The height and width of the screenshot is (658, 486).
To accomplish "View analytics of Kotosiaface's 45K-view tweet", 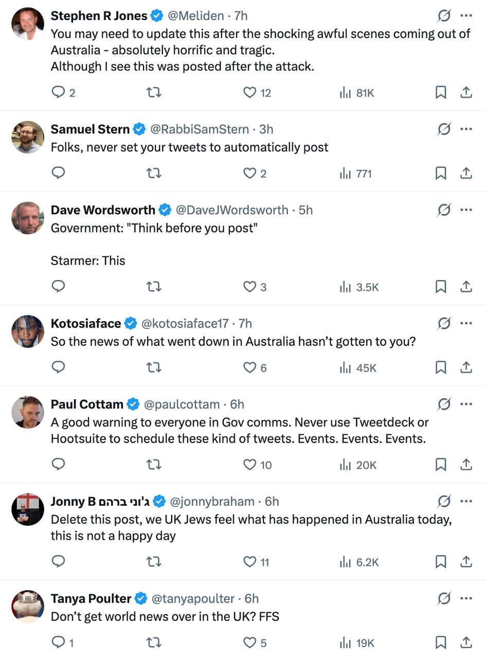I will pos(358,368).
